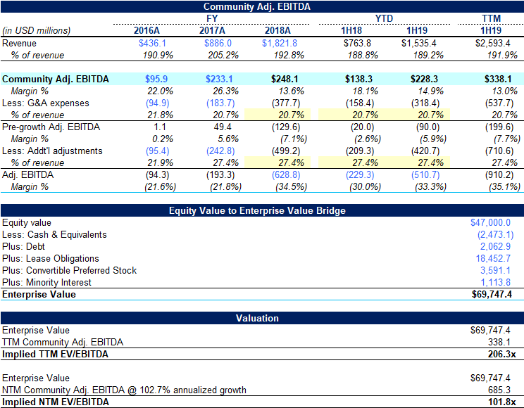Viewport: 524px width, 408px height.
Task: Click the Less: G&A expenses row label
Action: pos(46,103)
